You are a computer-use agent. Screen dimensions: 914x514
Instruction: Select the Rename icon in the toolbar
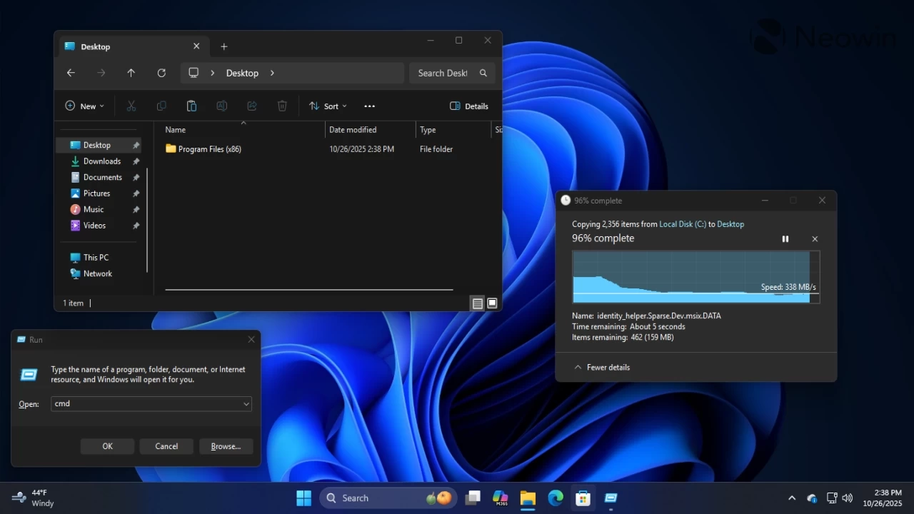(221, 106)
